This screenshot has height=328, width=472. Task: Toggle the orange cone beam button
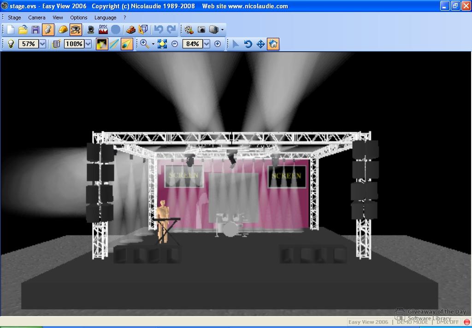coord(127,44)
